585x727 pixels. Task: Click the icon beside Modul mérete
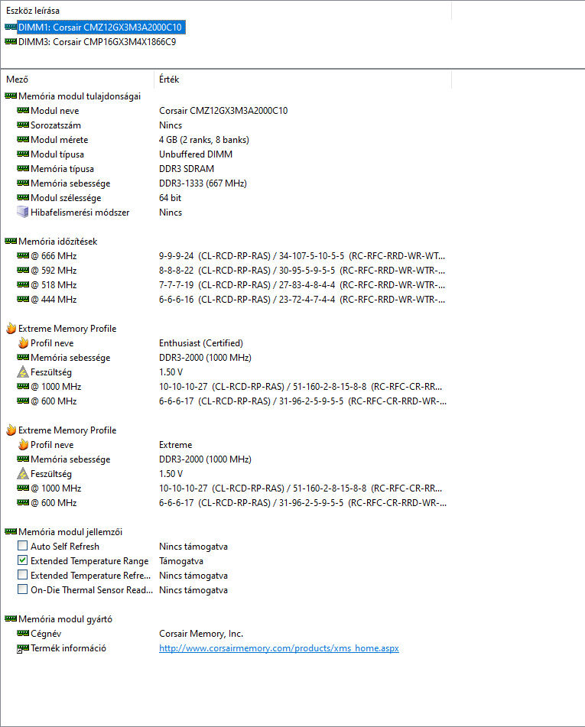click(x=23, y=140)
